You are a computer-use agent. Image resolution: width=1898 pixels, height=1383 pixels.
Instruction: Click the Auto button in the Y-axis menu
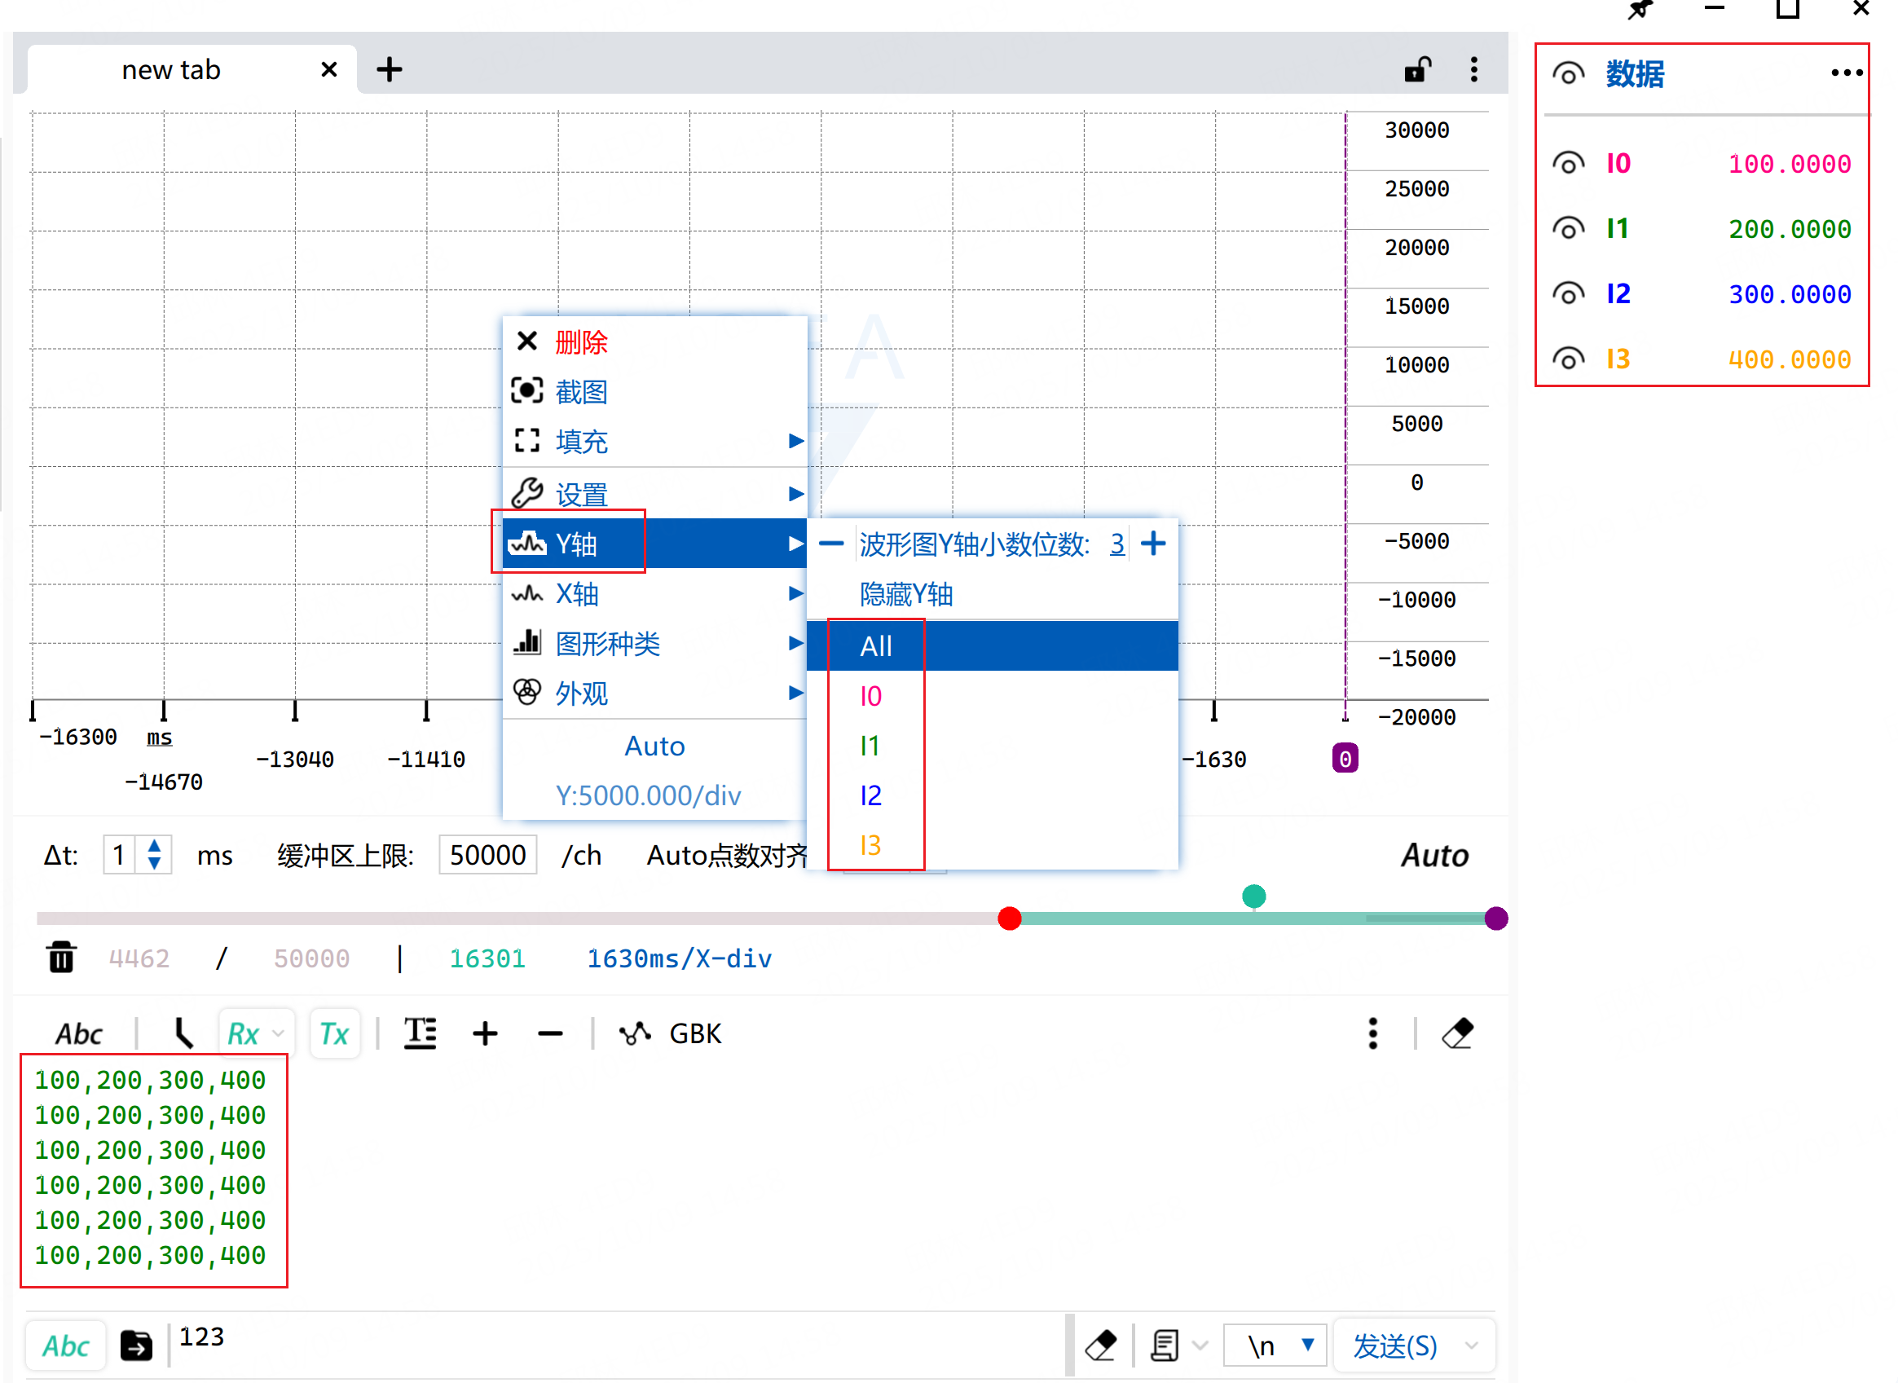pyautogui.click(x=654, y=746)
